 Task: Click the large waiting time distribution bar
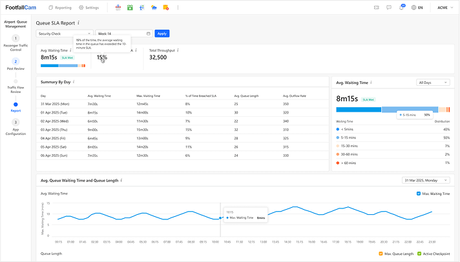(393, 110)
